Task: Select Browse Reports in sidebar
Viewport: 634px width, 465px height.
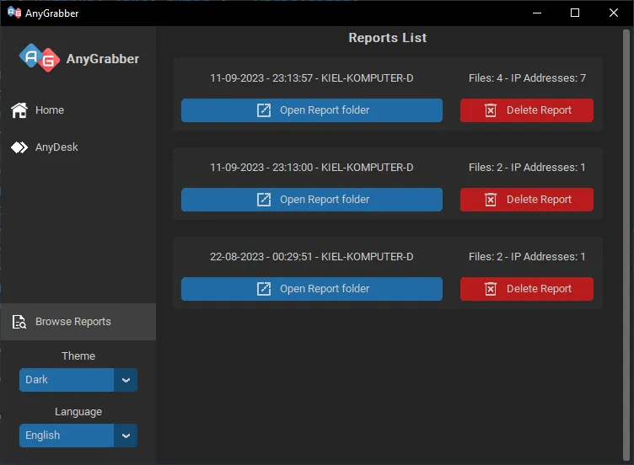Action: click(78, 322)
